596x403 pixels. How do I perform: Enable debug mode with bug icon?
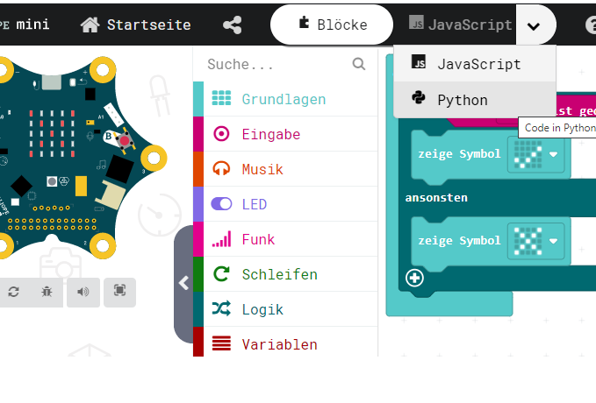coord(47,292)
